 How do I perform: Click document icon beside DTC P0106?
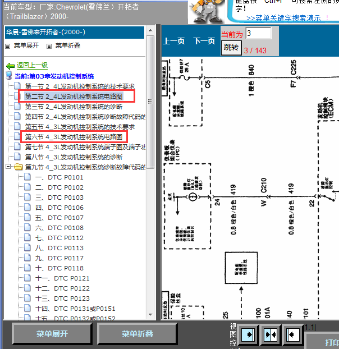click(x=28, y=207)
